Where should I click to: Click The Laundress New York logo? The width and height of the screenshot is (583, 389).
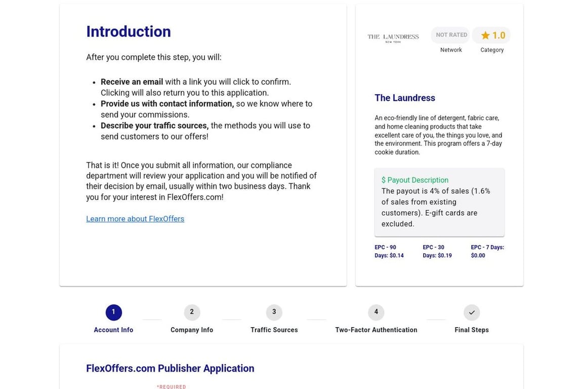coord(393,37)
